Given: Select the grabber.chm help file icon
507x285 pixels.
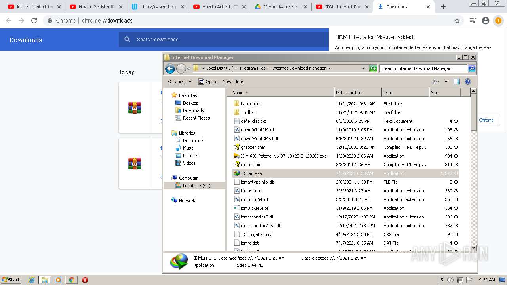Looking at the screenshot, I should point(237,147).
